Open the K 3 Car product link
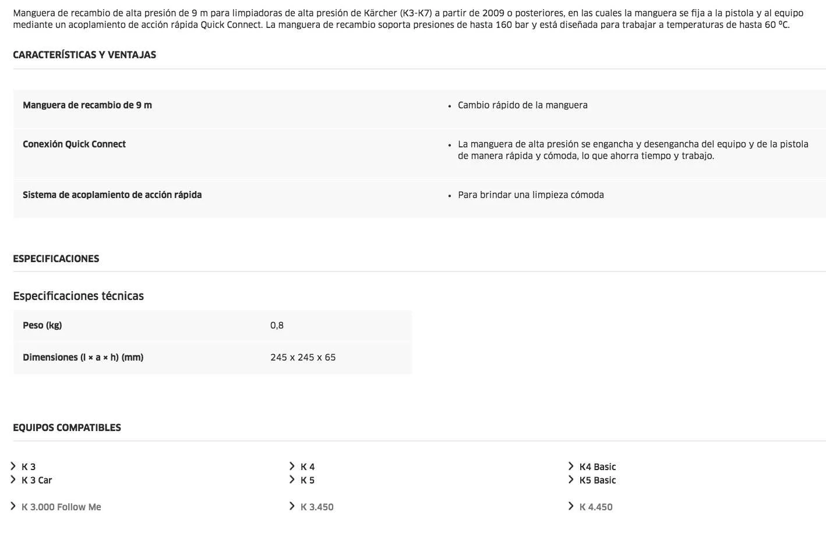826x540 pixels. 37,480
